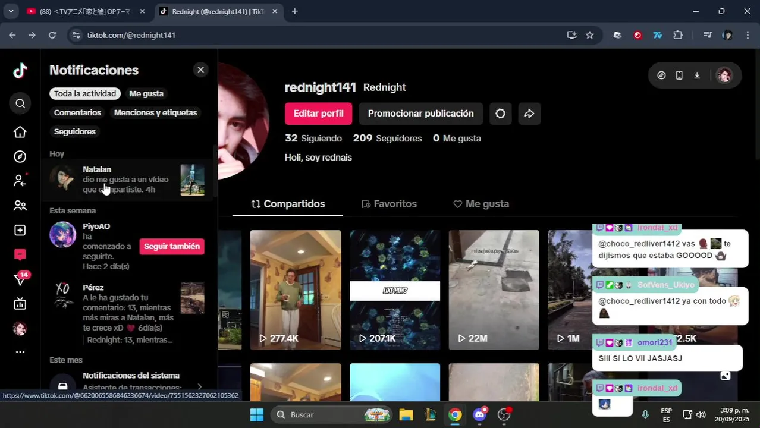Click the rednight141 profile picture

[x=244, y=121]
